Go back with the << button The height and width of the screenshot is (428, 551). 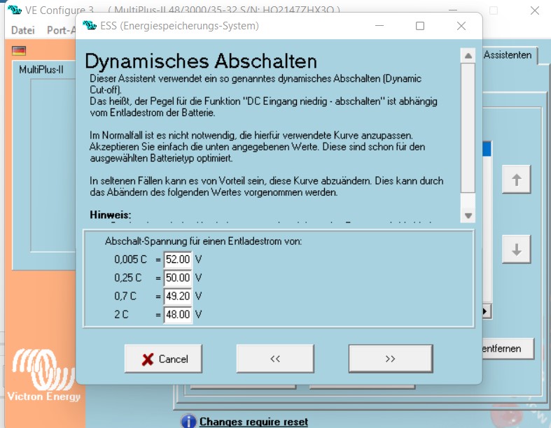click(x=275, y=359)
